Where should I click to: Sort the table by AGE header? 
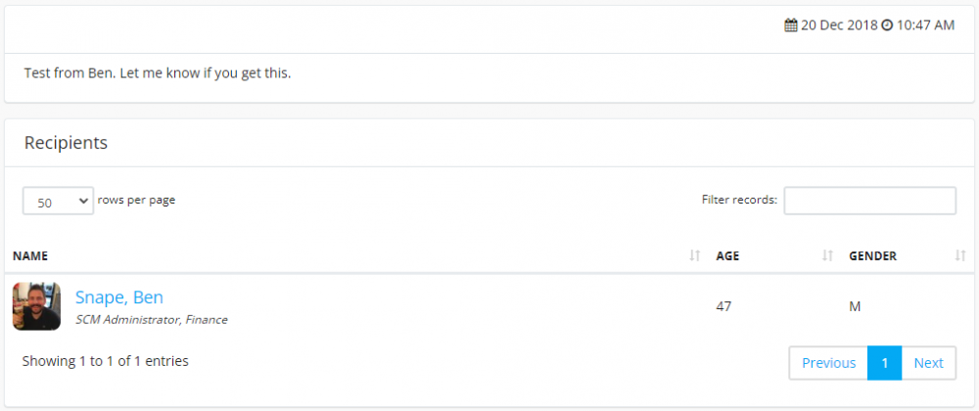coord(727,256)
